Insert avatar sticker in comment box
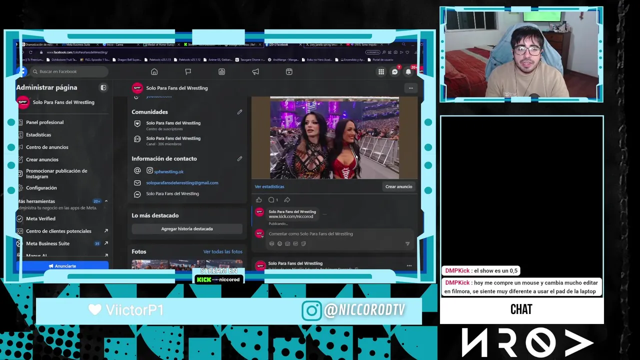Viewport: 640px width, 360px height. [271, 243]
